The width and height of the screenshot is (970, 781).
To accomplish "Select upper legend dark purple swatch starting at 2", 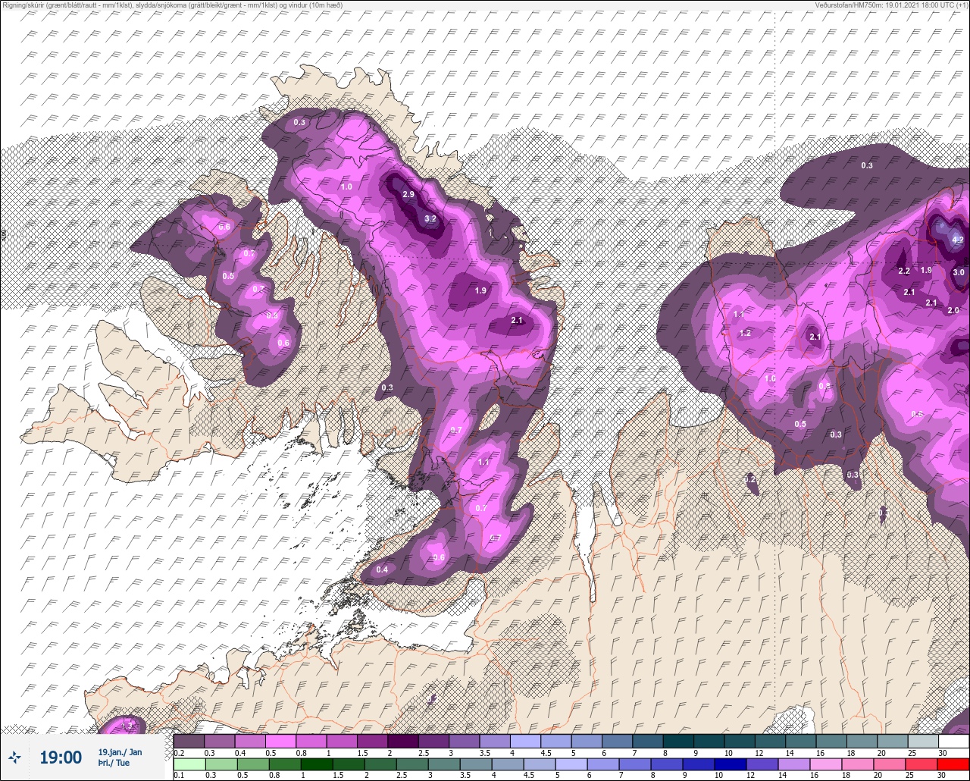I will click(402, 741).
